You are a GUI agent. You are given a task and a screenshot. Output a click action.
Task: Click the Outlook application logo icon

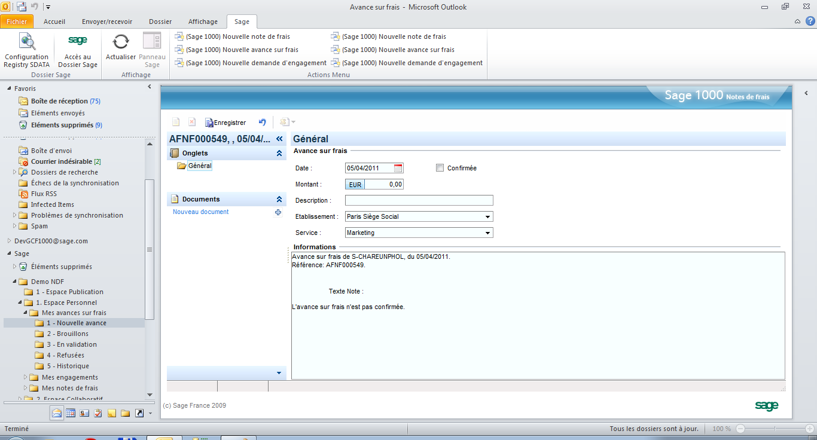[x=6, y=7]
